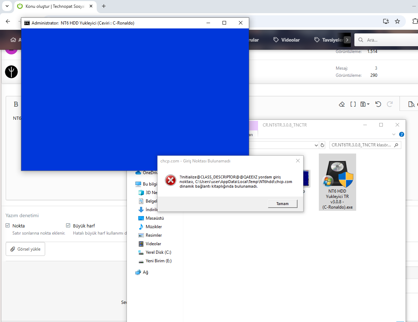The width and height of the screenshot is (418, 322).
Task: Bookmark this page with star icon
Action: [397, 21]
